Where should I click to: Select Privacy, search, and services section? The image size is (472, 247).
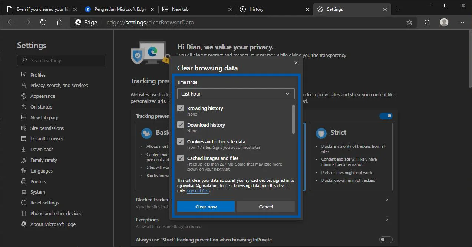59,85
